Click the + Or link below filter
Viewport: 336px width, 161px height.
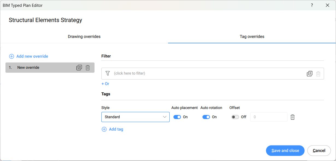coord(105,84)
